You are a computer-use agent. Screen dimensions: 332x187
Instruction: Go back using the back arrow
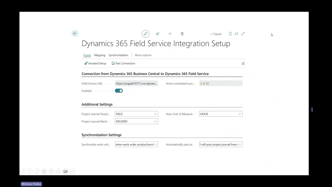[x=75, y=34]
